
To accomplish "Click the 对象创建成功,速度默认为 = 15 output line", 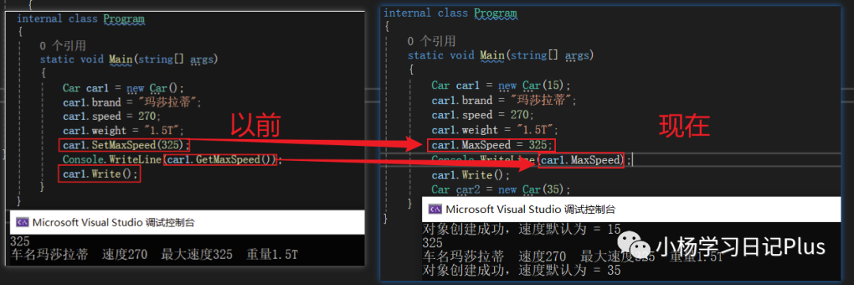I will point(522,230).
